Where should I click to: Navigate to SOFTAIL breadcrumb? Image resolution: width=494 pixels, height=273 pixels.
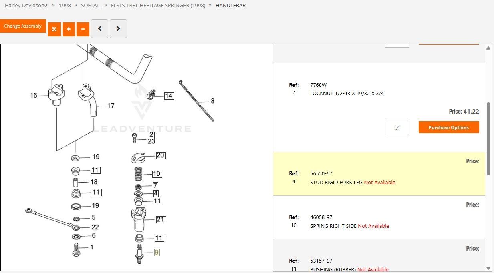(x=91, y=6)
